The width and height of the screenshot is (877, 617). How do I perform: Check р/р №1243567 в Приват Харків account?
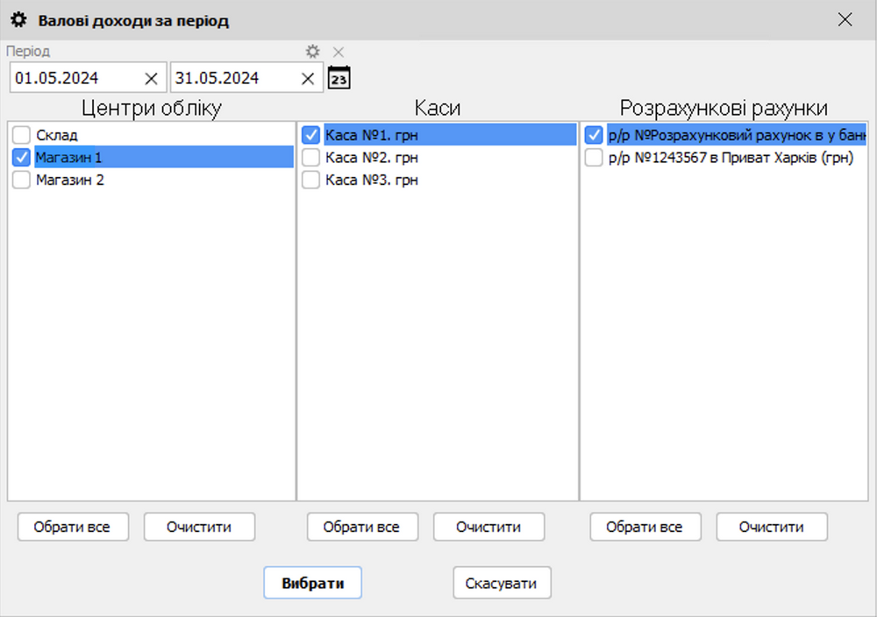[x=593, y=158]
